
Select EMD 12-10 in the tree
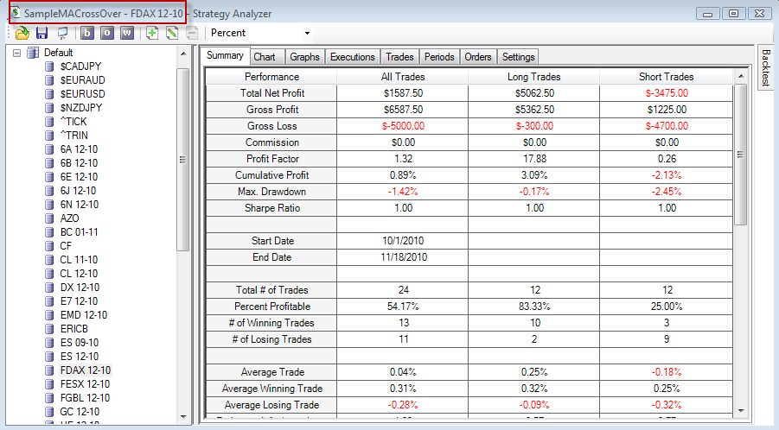pyautogui.click(x=84, y=315)
